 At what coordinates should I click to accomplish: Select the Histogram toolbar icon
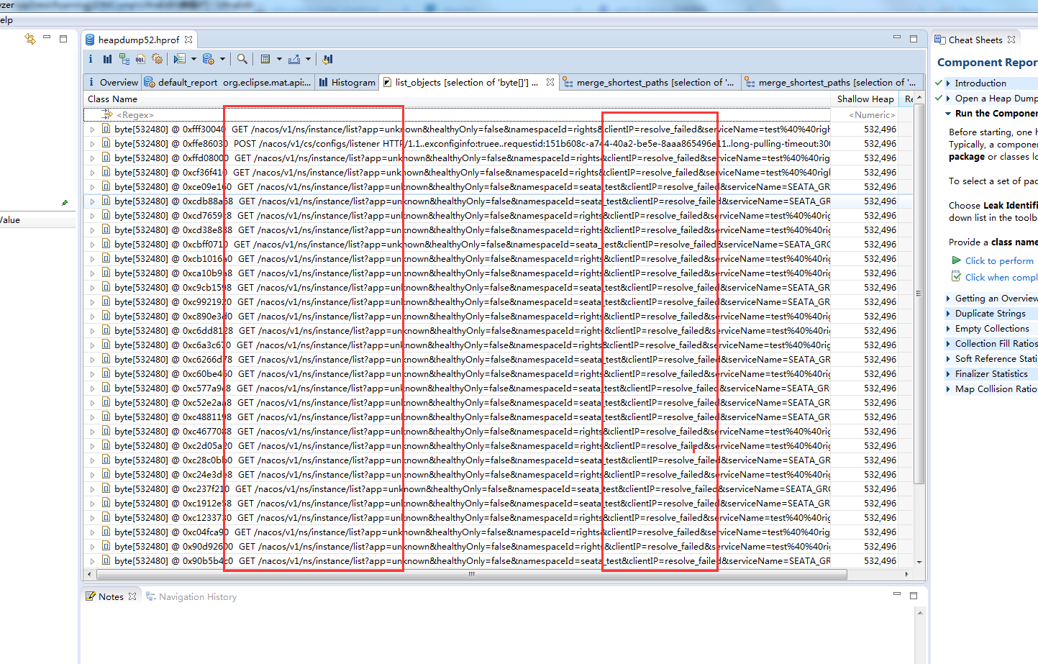click(106, 59)
